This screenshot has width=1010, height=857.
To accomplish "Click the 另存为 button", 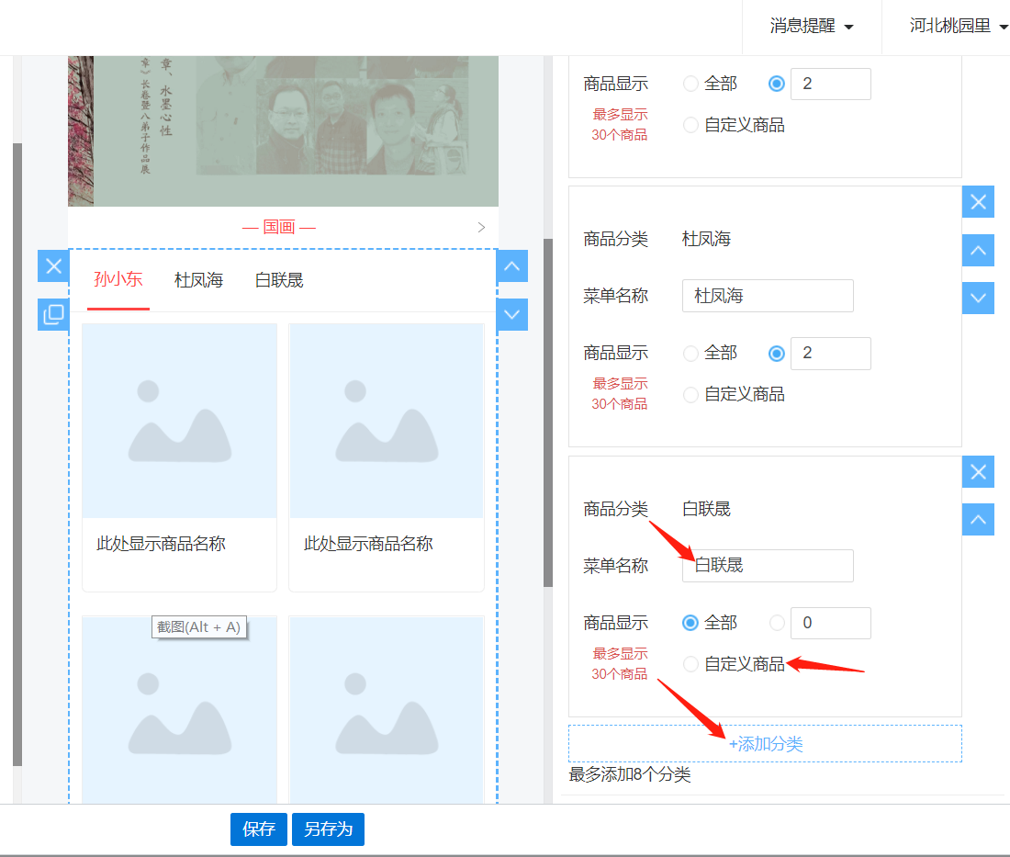I will [x=328, y=829].
